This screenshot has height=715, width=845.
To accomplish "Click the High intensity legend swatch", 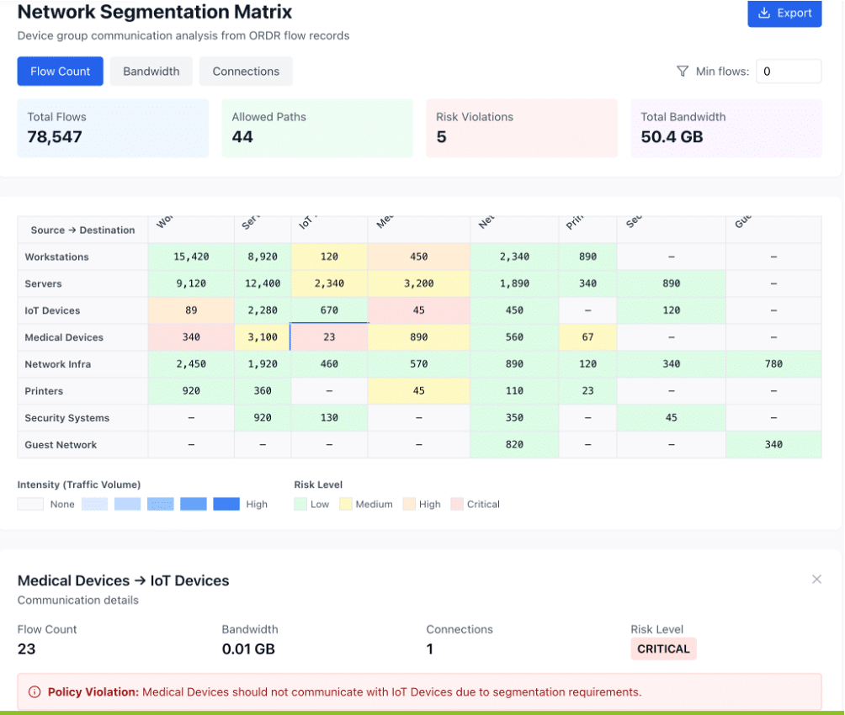I will coord(226,504).
